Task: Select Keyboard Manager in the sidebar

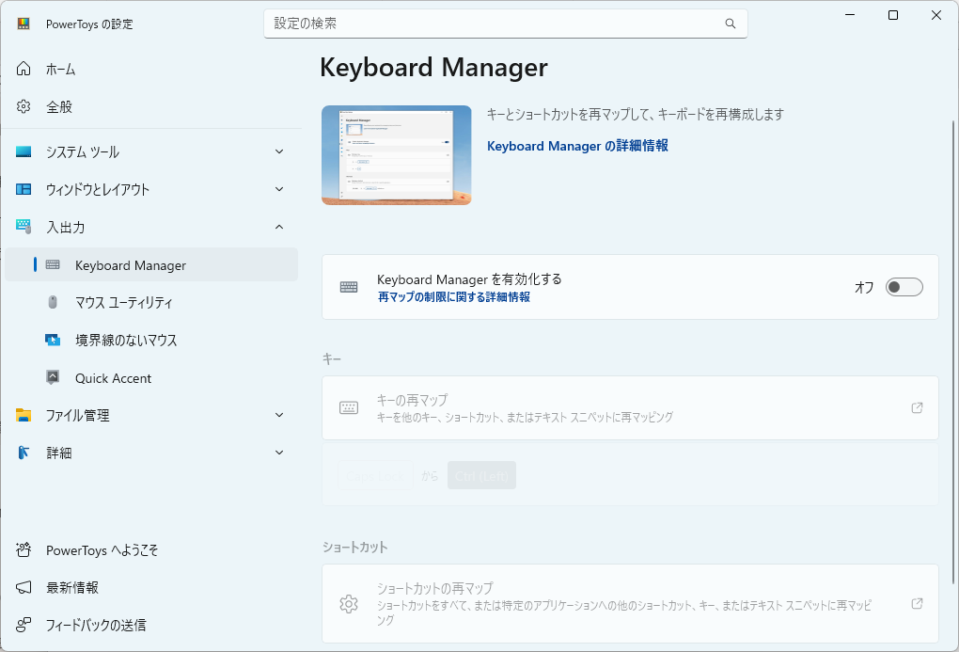Action: [131, 265]
